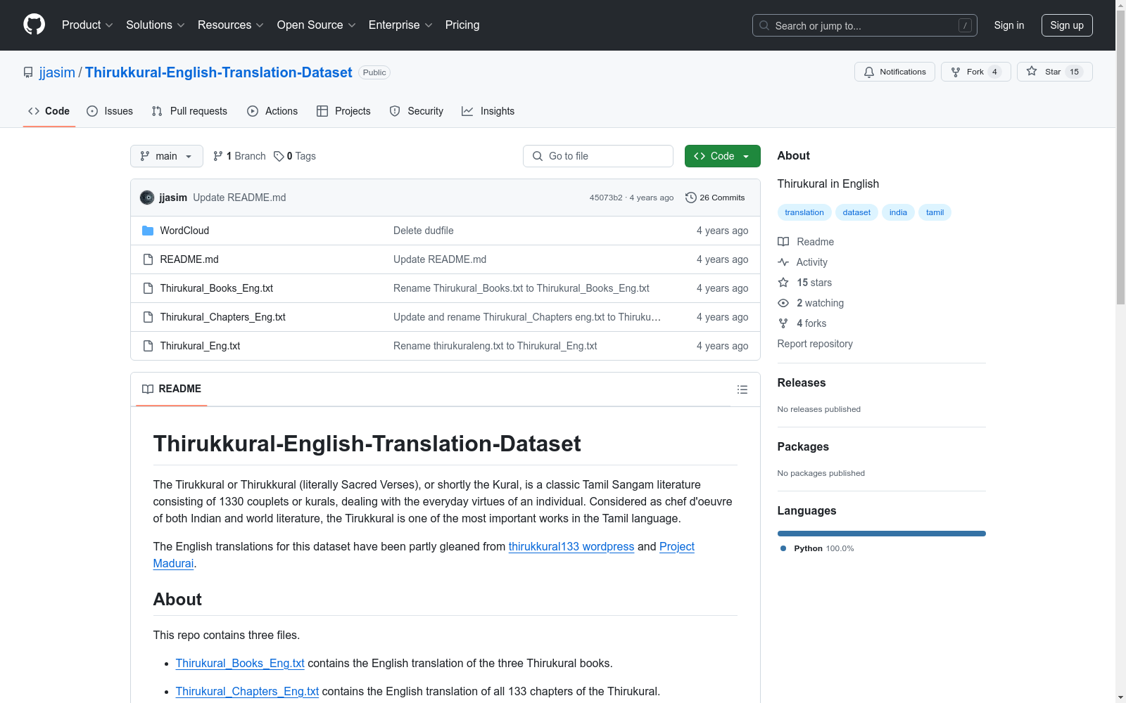
Task: Open the Pricing page
Action: 462,25
